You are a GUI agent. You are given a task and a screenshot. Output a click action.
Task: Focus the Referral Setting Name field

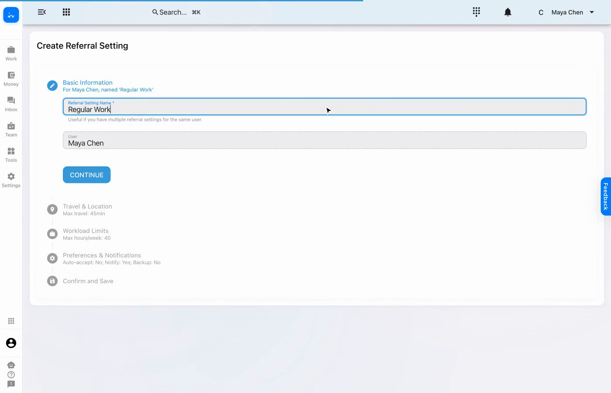click(324, 107)
